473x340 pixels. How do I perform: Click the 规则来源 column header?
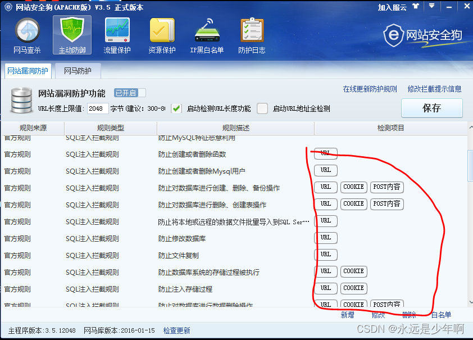[33, 128]
